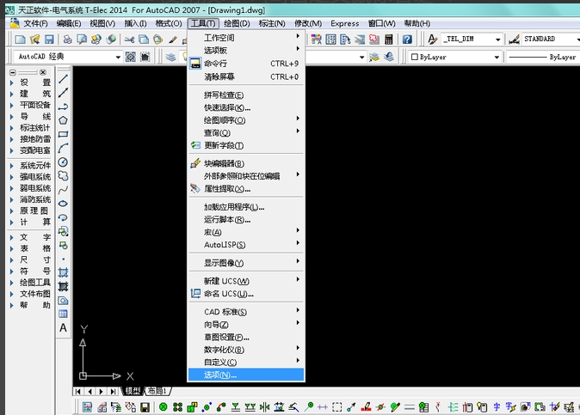
Task: Click the first-tab navigation arrow button
Action: click(77, 391)
